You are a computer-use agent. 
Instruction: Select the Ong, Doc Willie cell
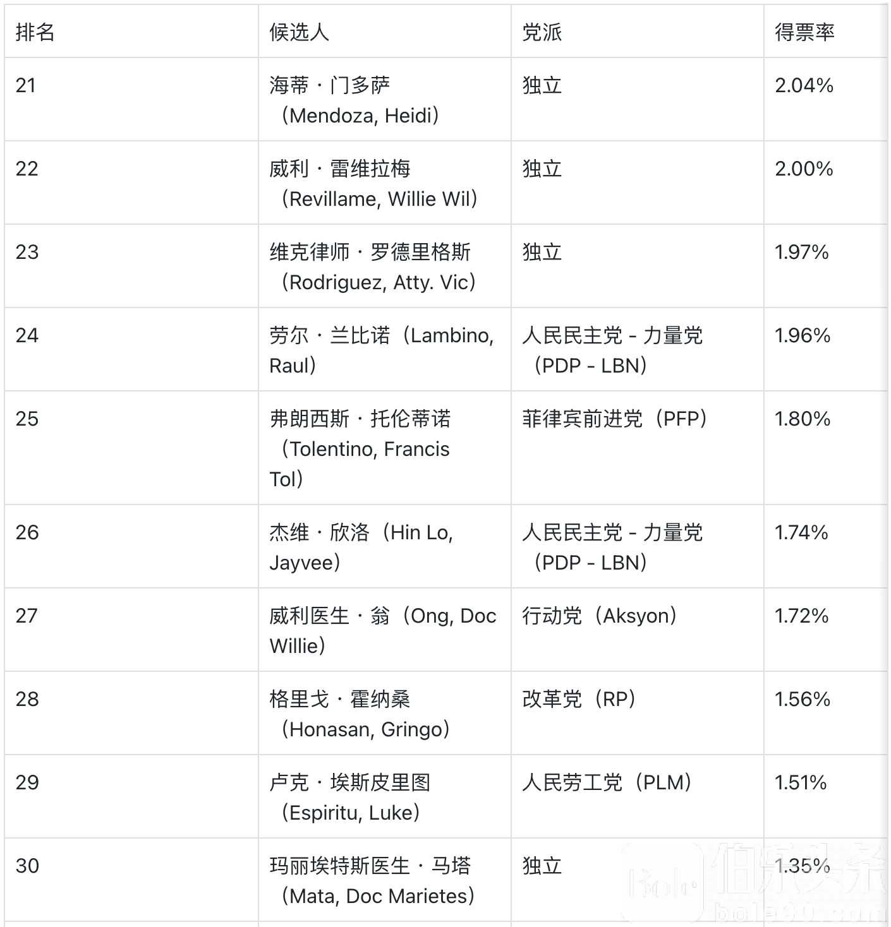pyautogui.click(x=382, y=631)
